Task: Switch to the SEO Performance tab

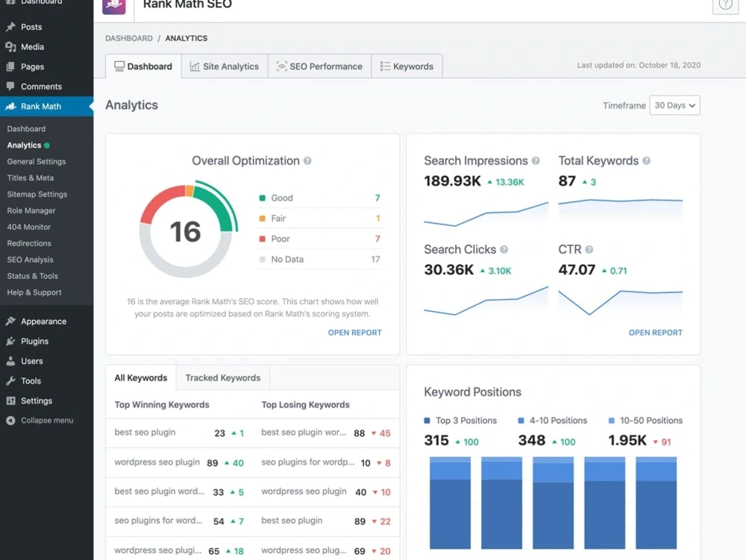Action: click(x=320, y=66)
